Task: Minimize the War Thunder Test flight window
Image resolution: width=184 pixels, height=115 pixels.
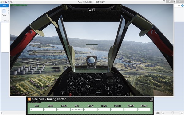Action: pyautogui.click(x=159, y=2)
